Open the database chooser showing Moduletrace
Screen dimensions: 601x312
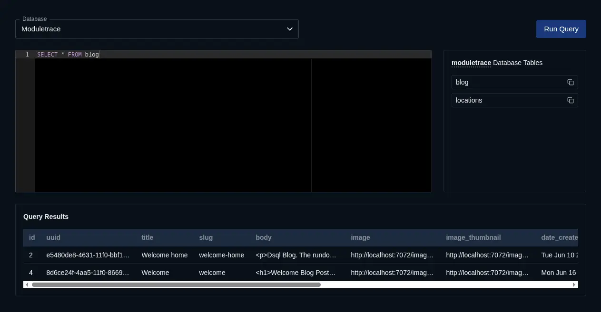coord(157,29)
